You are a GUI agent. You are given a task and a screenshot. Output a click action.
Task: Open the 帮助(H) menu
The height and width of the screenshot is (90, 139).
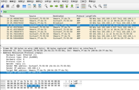point(92,1)
